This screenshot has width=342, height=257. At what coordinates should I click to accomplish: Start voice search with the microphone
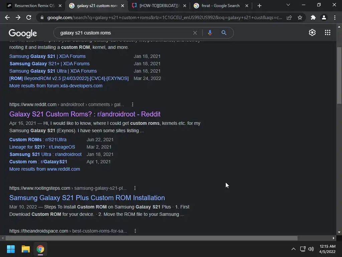tap(210, 33)
